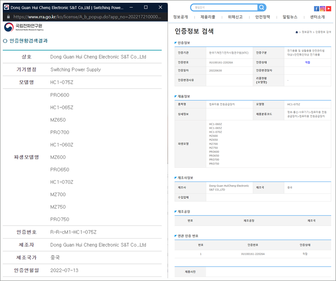Click the 인증현황검색결과 heading

28,41
